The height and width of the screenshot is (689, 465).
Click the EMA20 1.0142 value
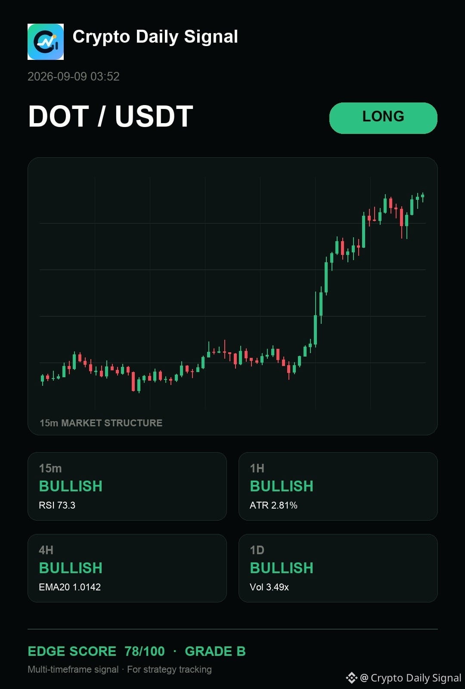click(x=70, y=587)
